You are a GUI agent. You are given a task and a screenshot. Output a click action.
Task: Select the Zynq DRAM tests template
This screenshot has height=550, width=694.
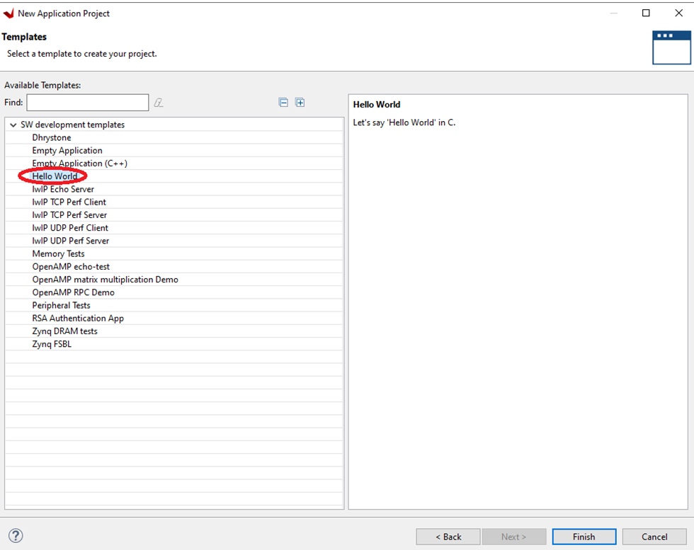pyautogui.click(x=64, y=331)
